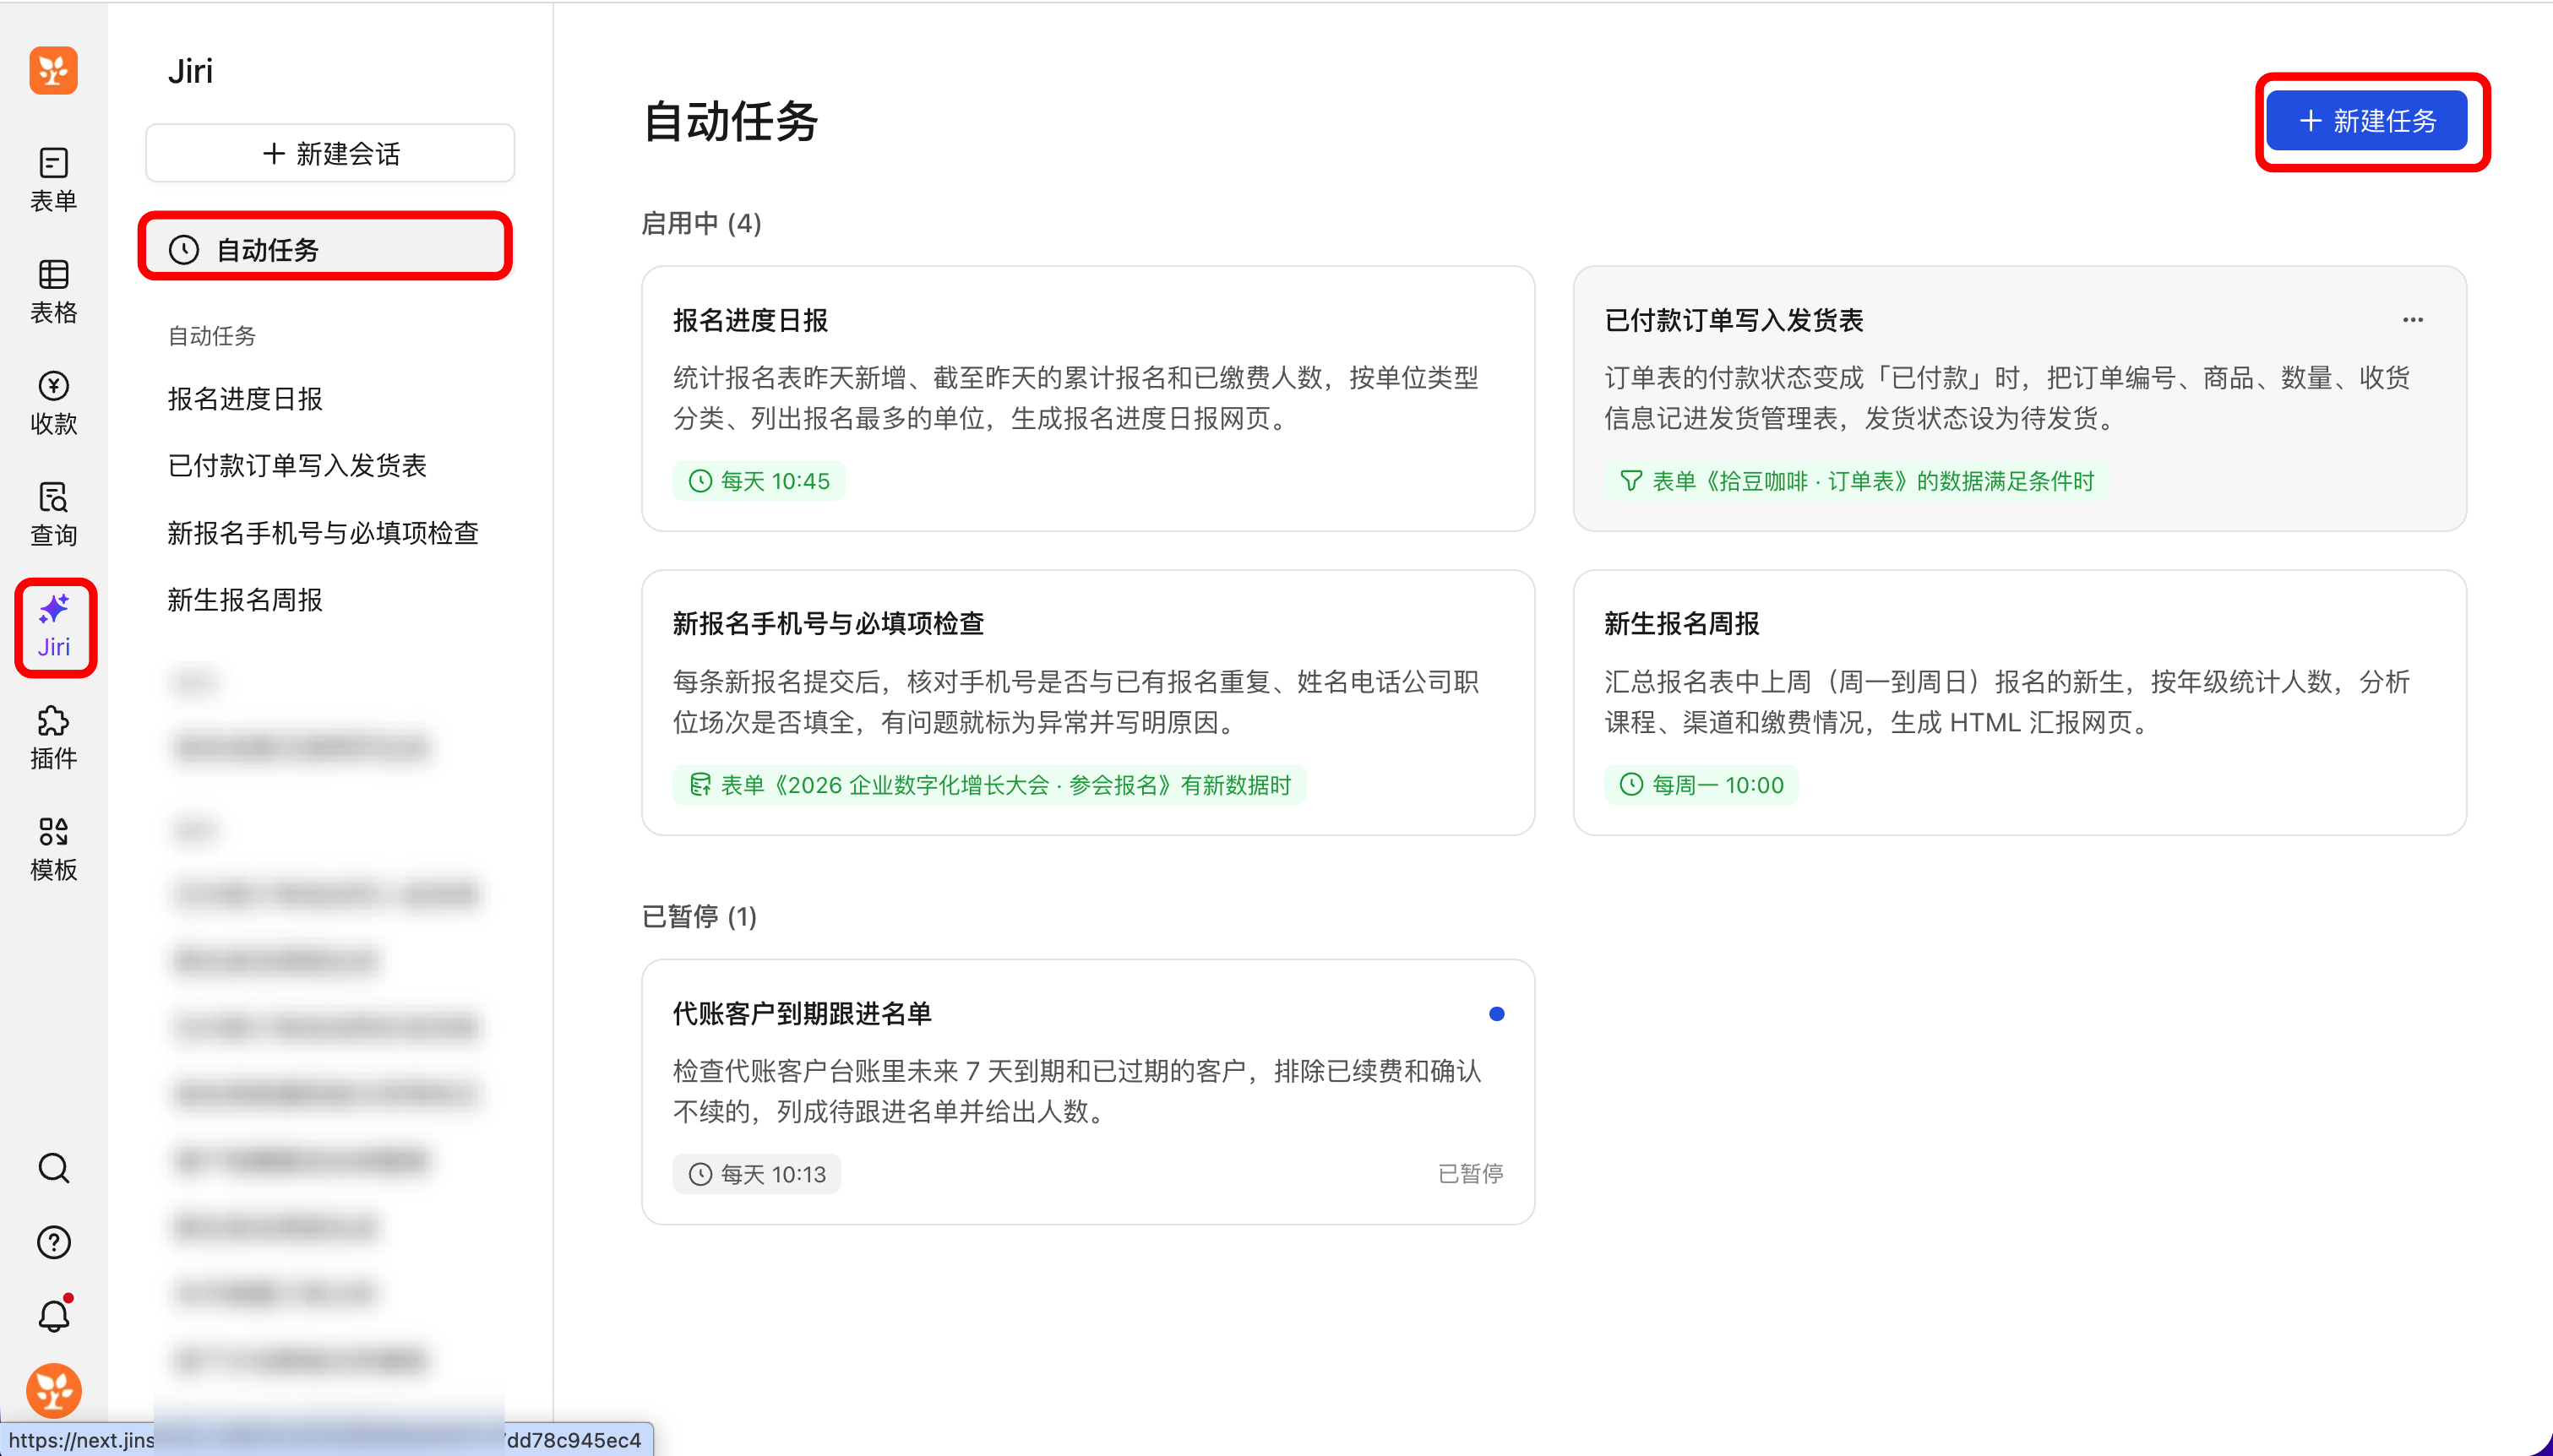Click the user avatar at bottom left

pyautogui.click(x=54, y=1390)
